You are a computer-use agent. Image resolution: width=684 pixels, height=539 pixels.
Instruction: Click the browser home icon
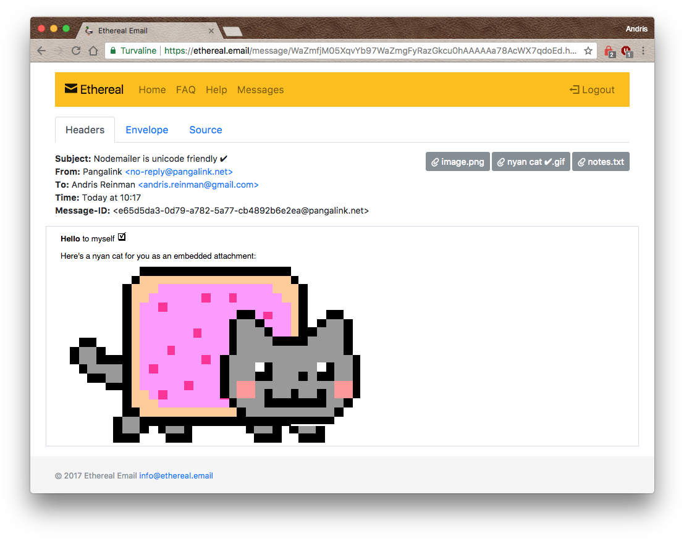pyautogui.click(x=93, y=51)
